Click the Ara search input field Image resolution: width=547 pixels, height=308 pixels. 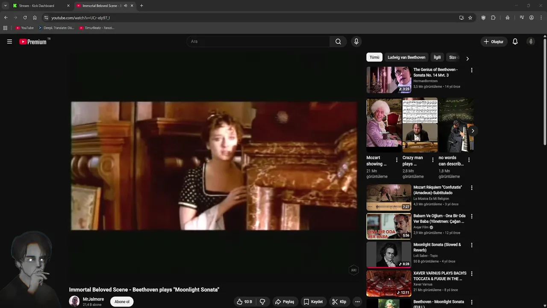point(258,41)
